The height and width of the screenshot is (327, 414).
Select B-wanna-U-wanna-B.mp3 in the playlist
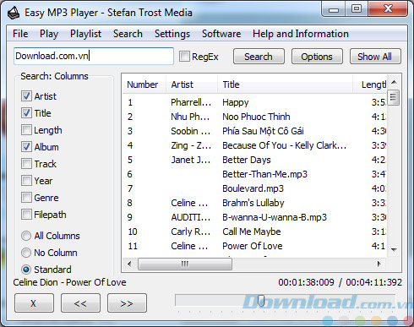click(275, 217)
